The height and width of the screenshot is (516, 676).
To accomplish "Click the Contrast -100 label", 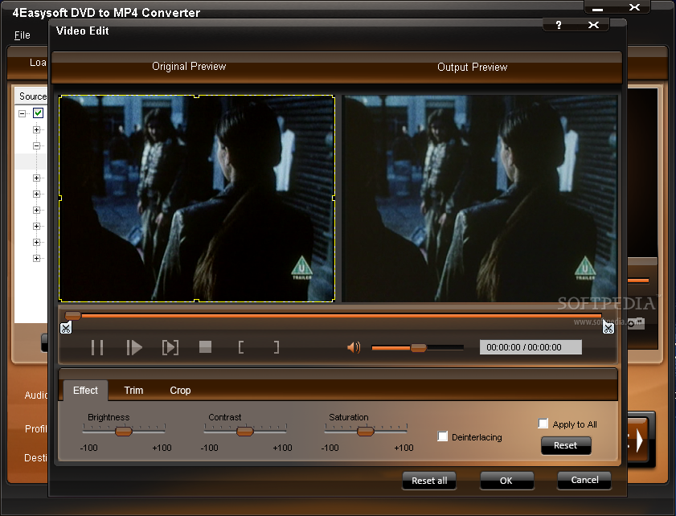I will 209,448.
